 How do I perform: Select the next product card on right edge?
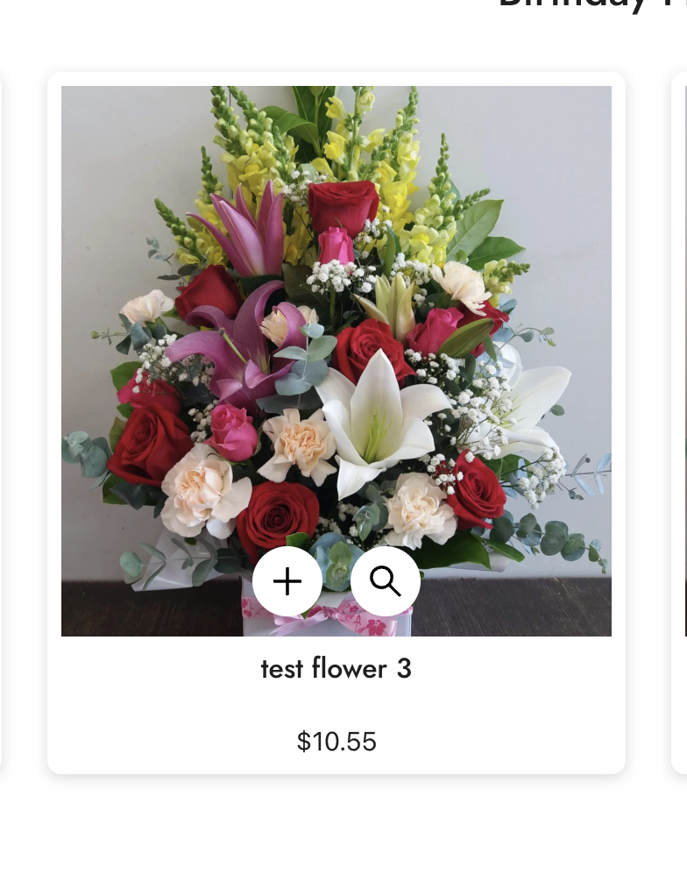679,423
